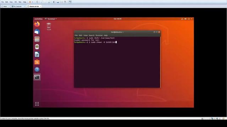227x127 pixels.
Task: Take a snapshot using VMware toolbar icon
Action: click(x=42, y=2)
